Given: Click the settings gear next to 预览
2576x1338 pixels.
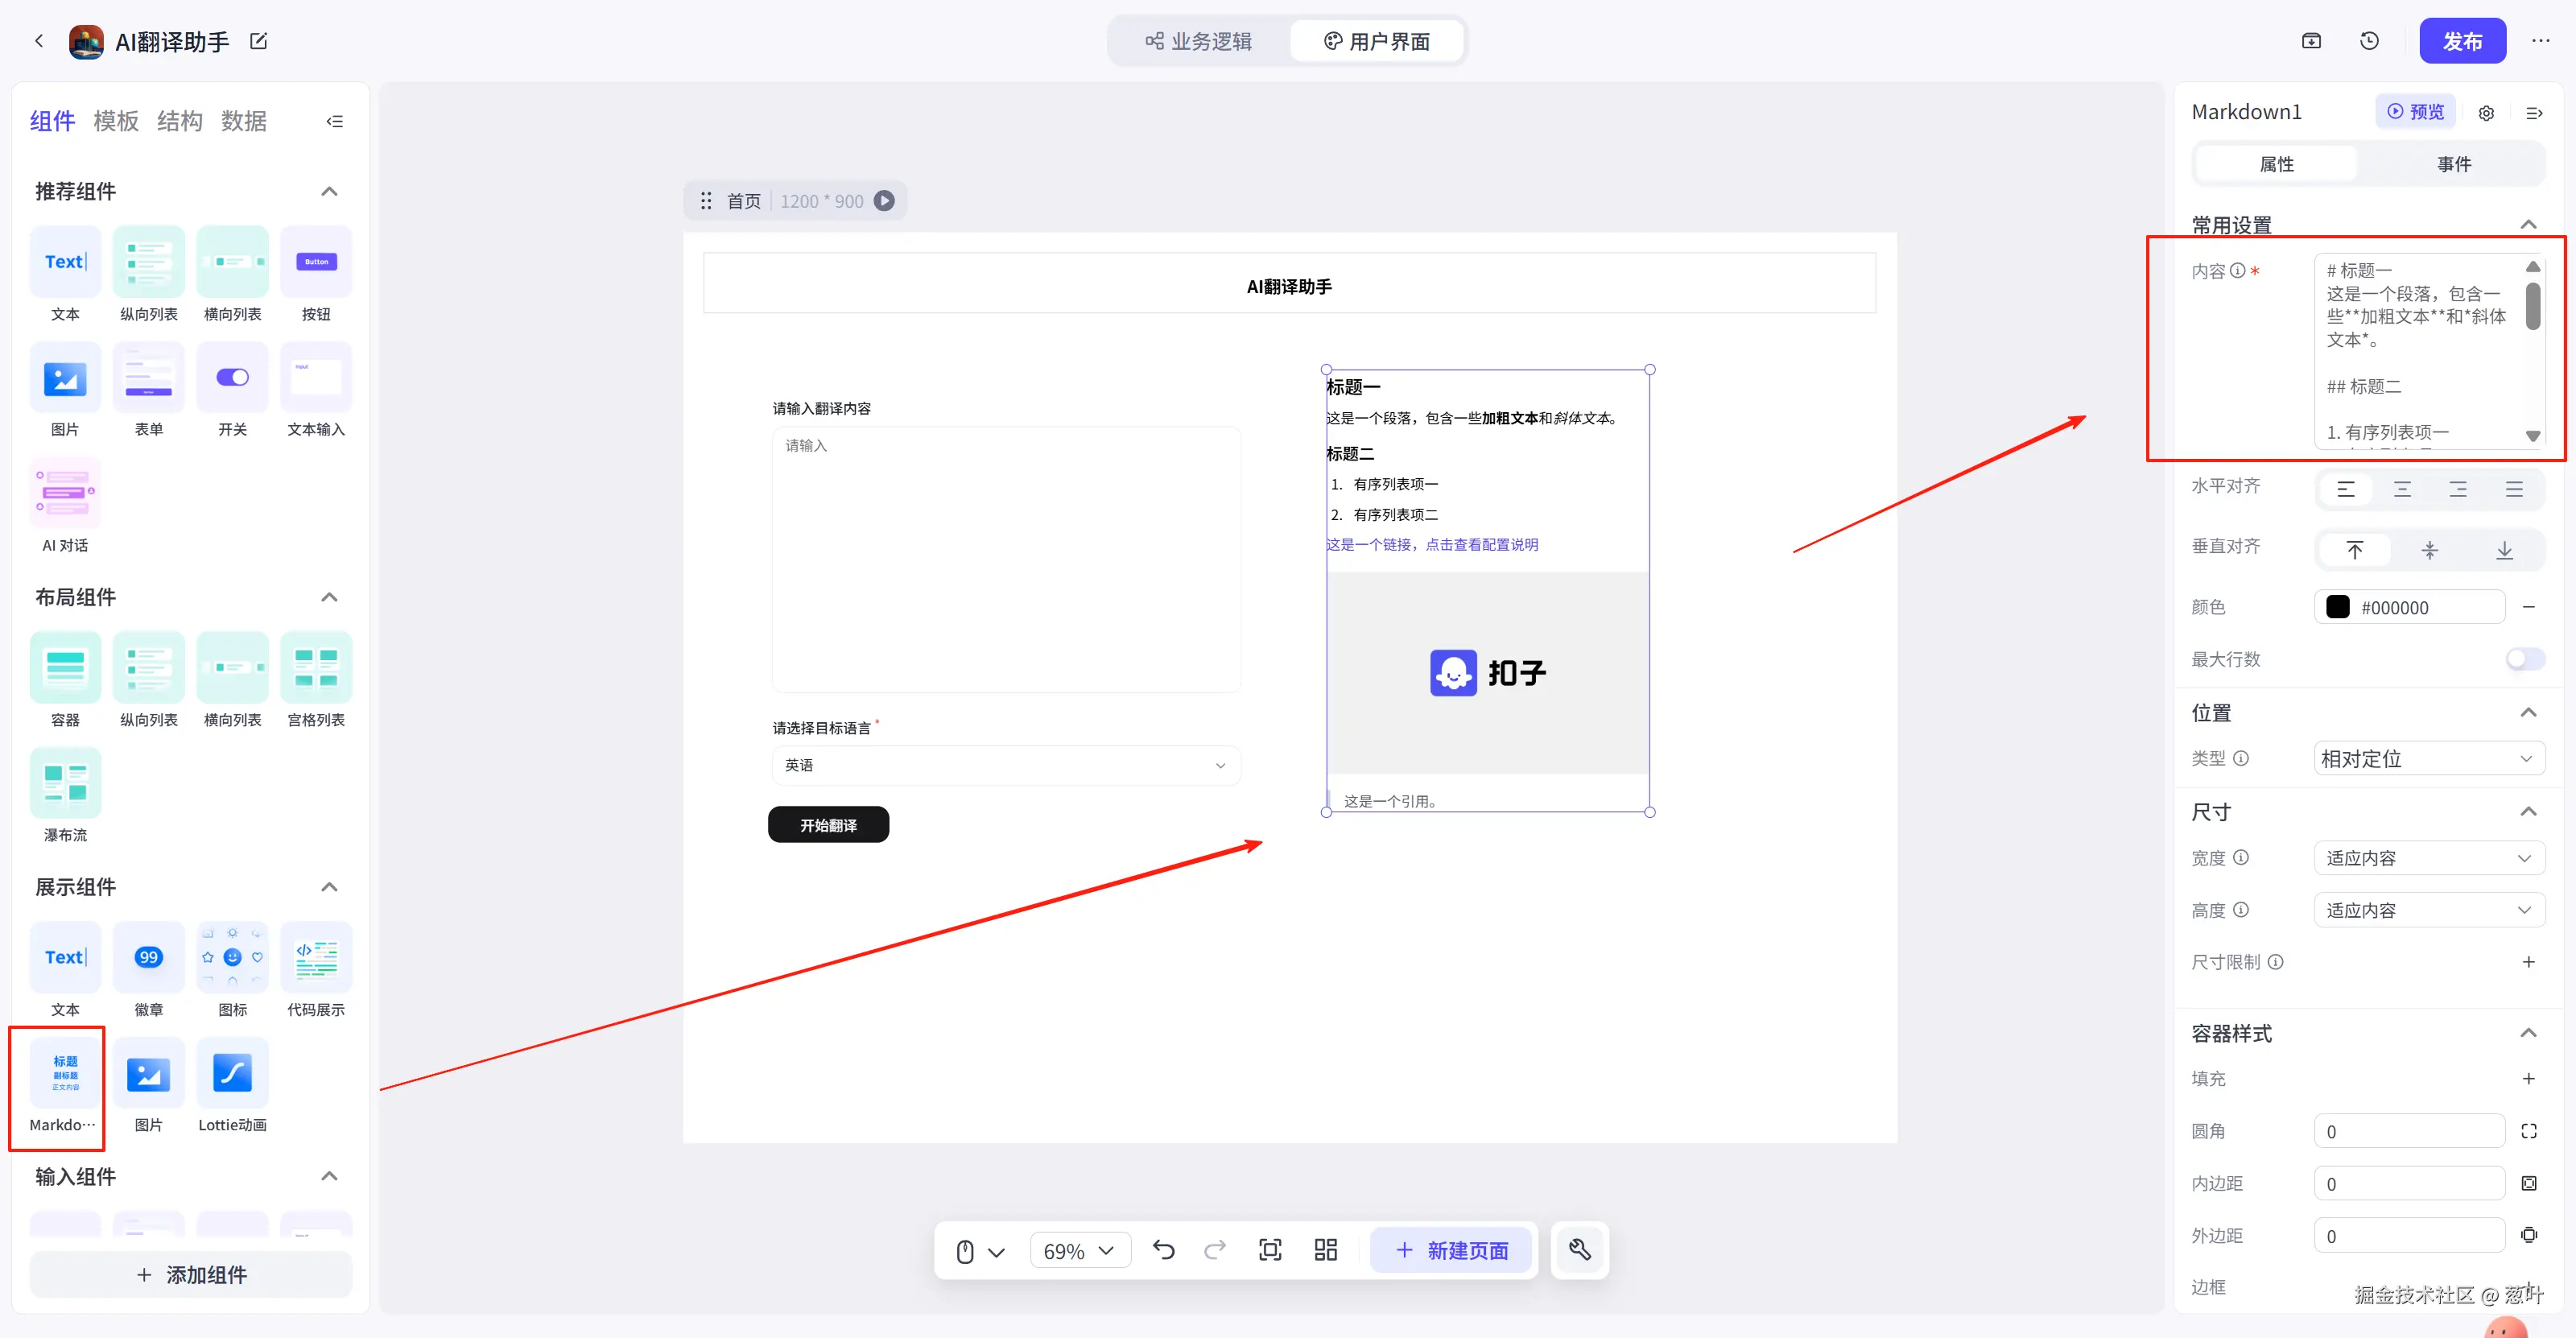Looking at the screenshot, I should [2486, 113].
